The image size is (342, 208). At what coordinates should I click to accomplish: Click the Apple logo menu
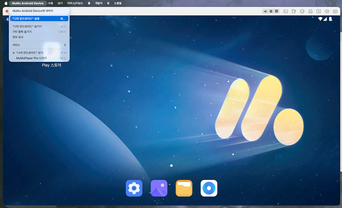[6, 3]
